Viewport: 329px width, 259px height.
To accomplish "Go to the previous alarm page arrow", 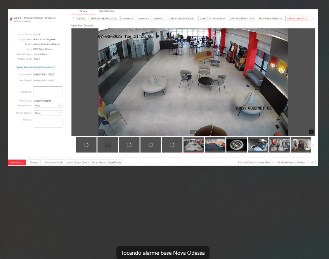I will (x=308, y=162).
